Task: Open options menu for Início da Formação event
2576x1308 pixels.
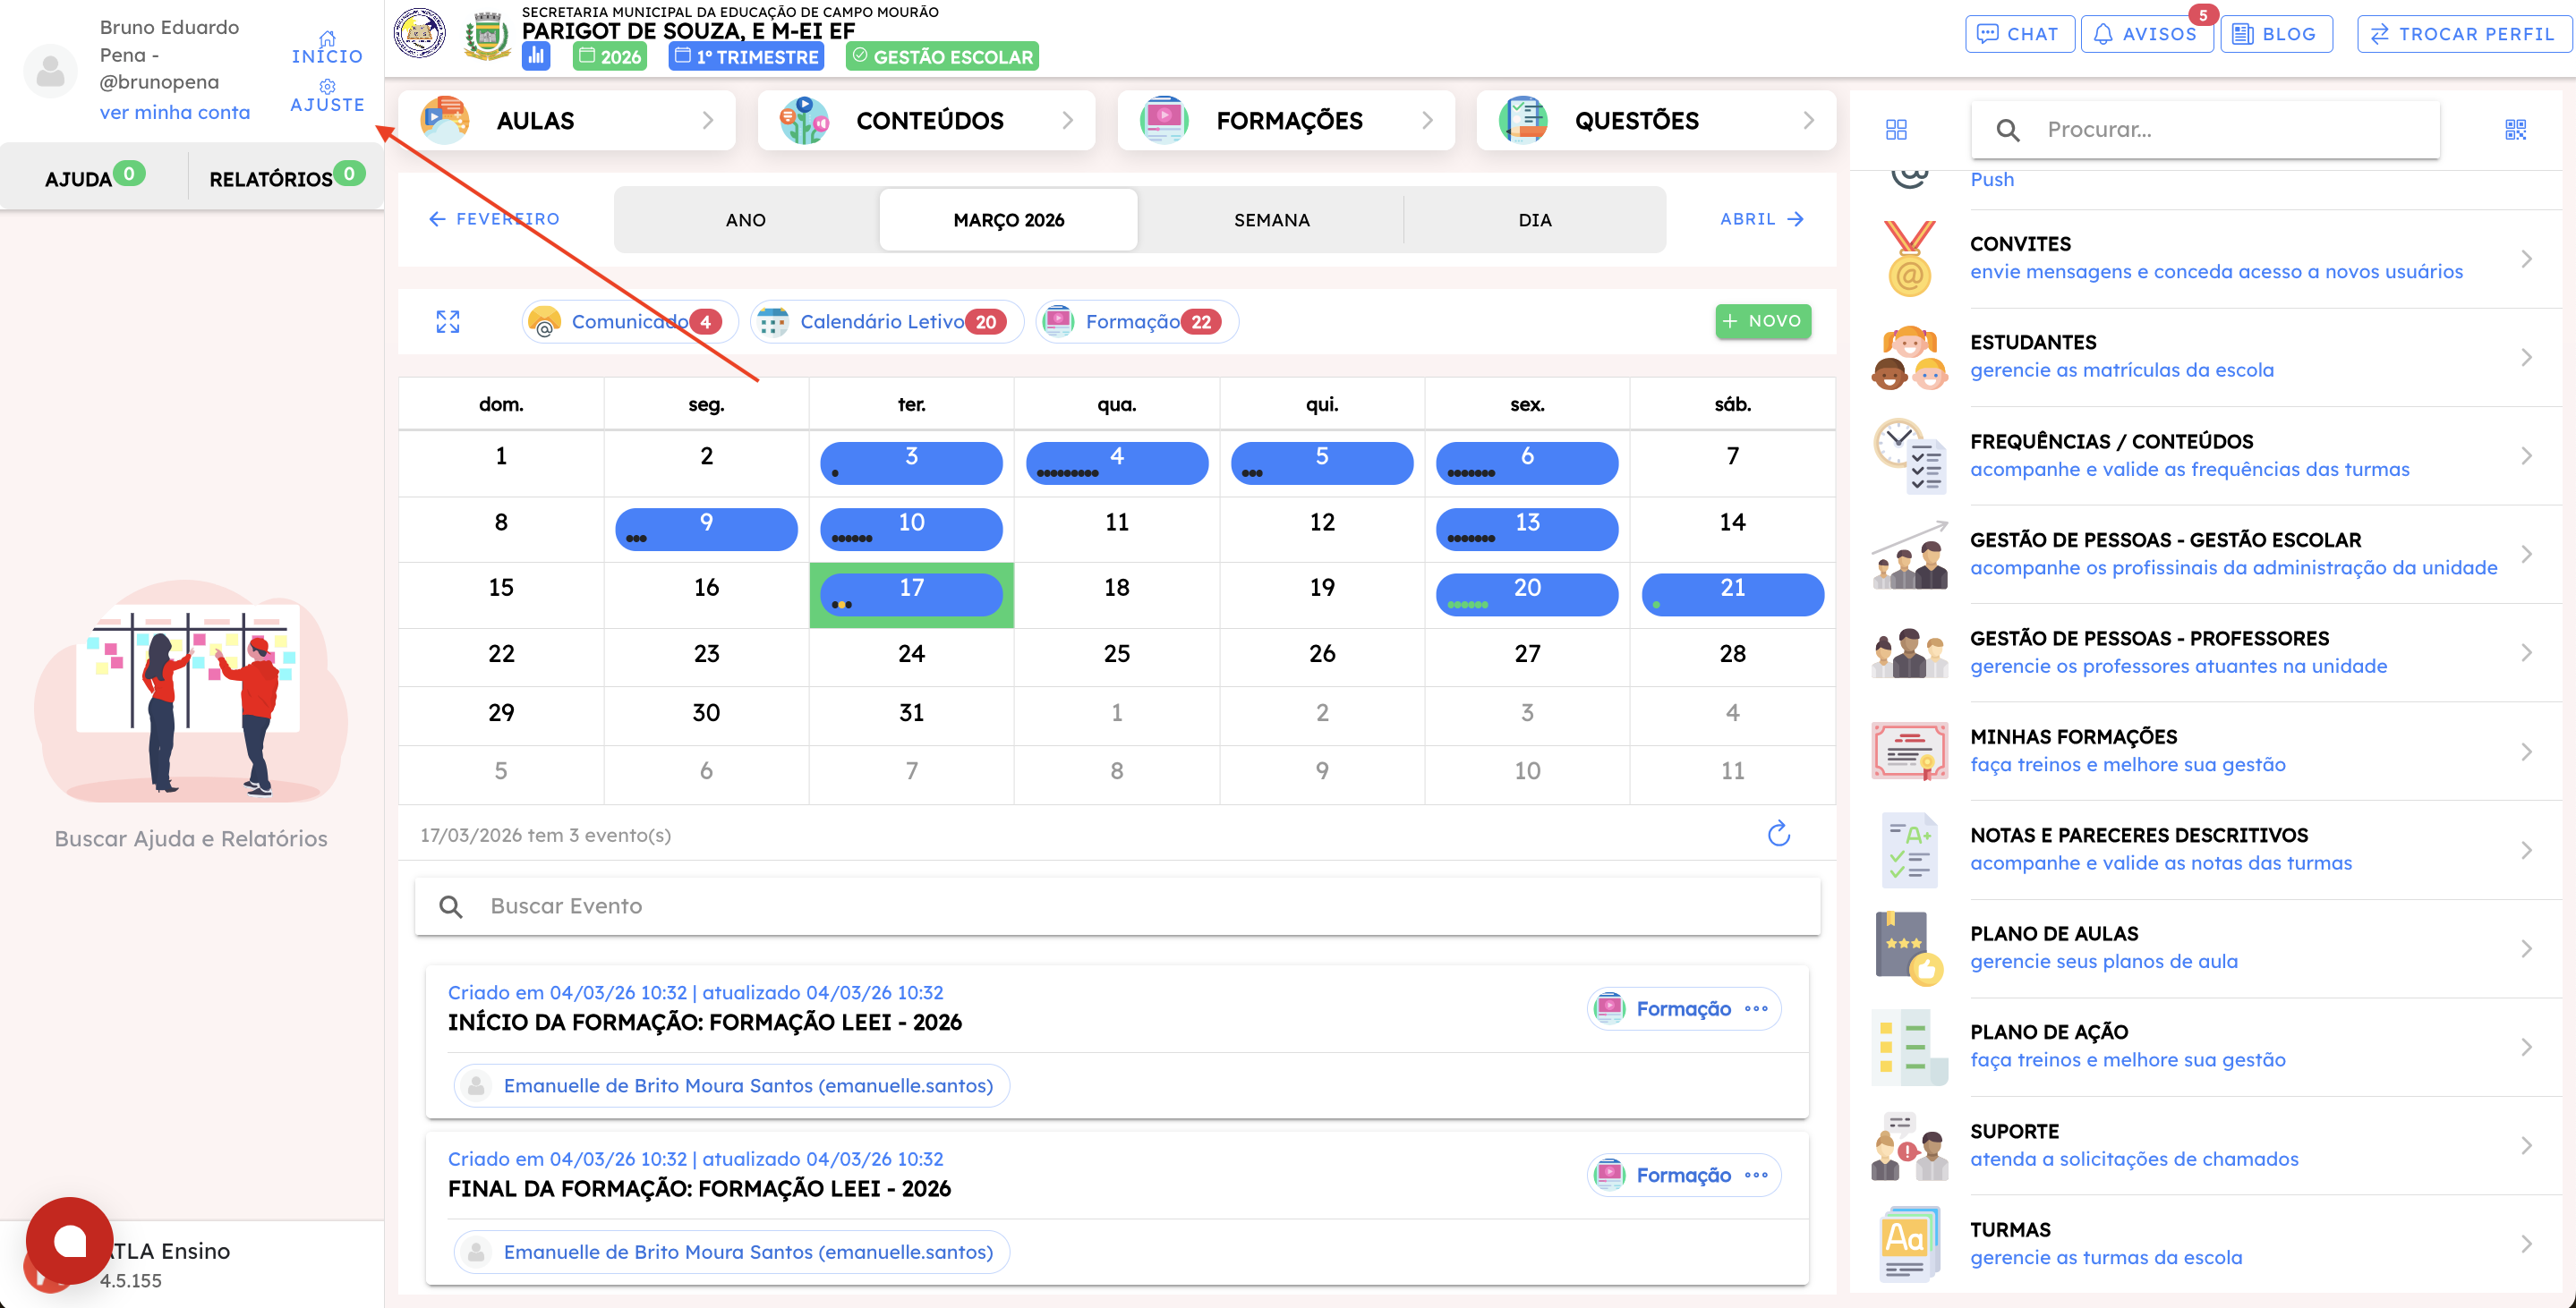Action: 1756,1008
